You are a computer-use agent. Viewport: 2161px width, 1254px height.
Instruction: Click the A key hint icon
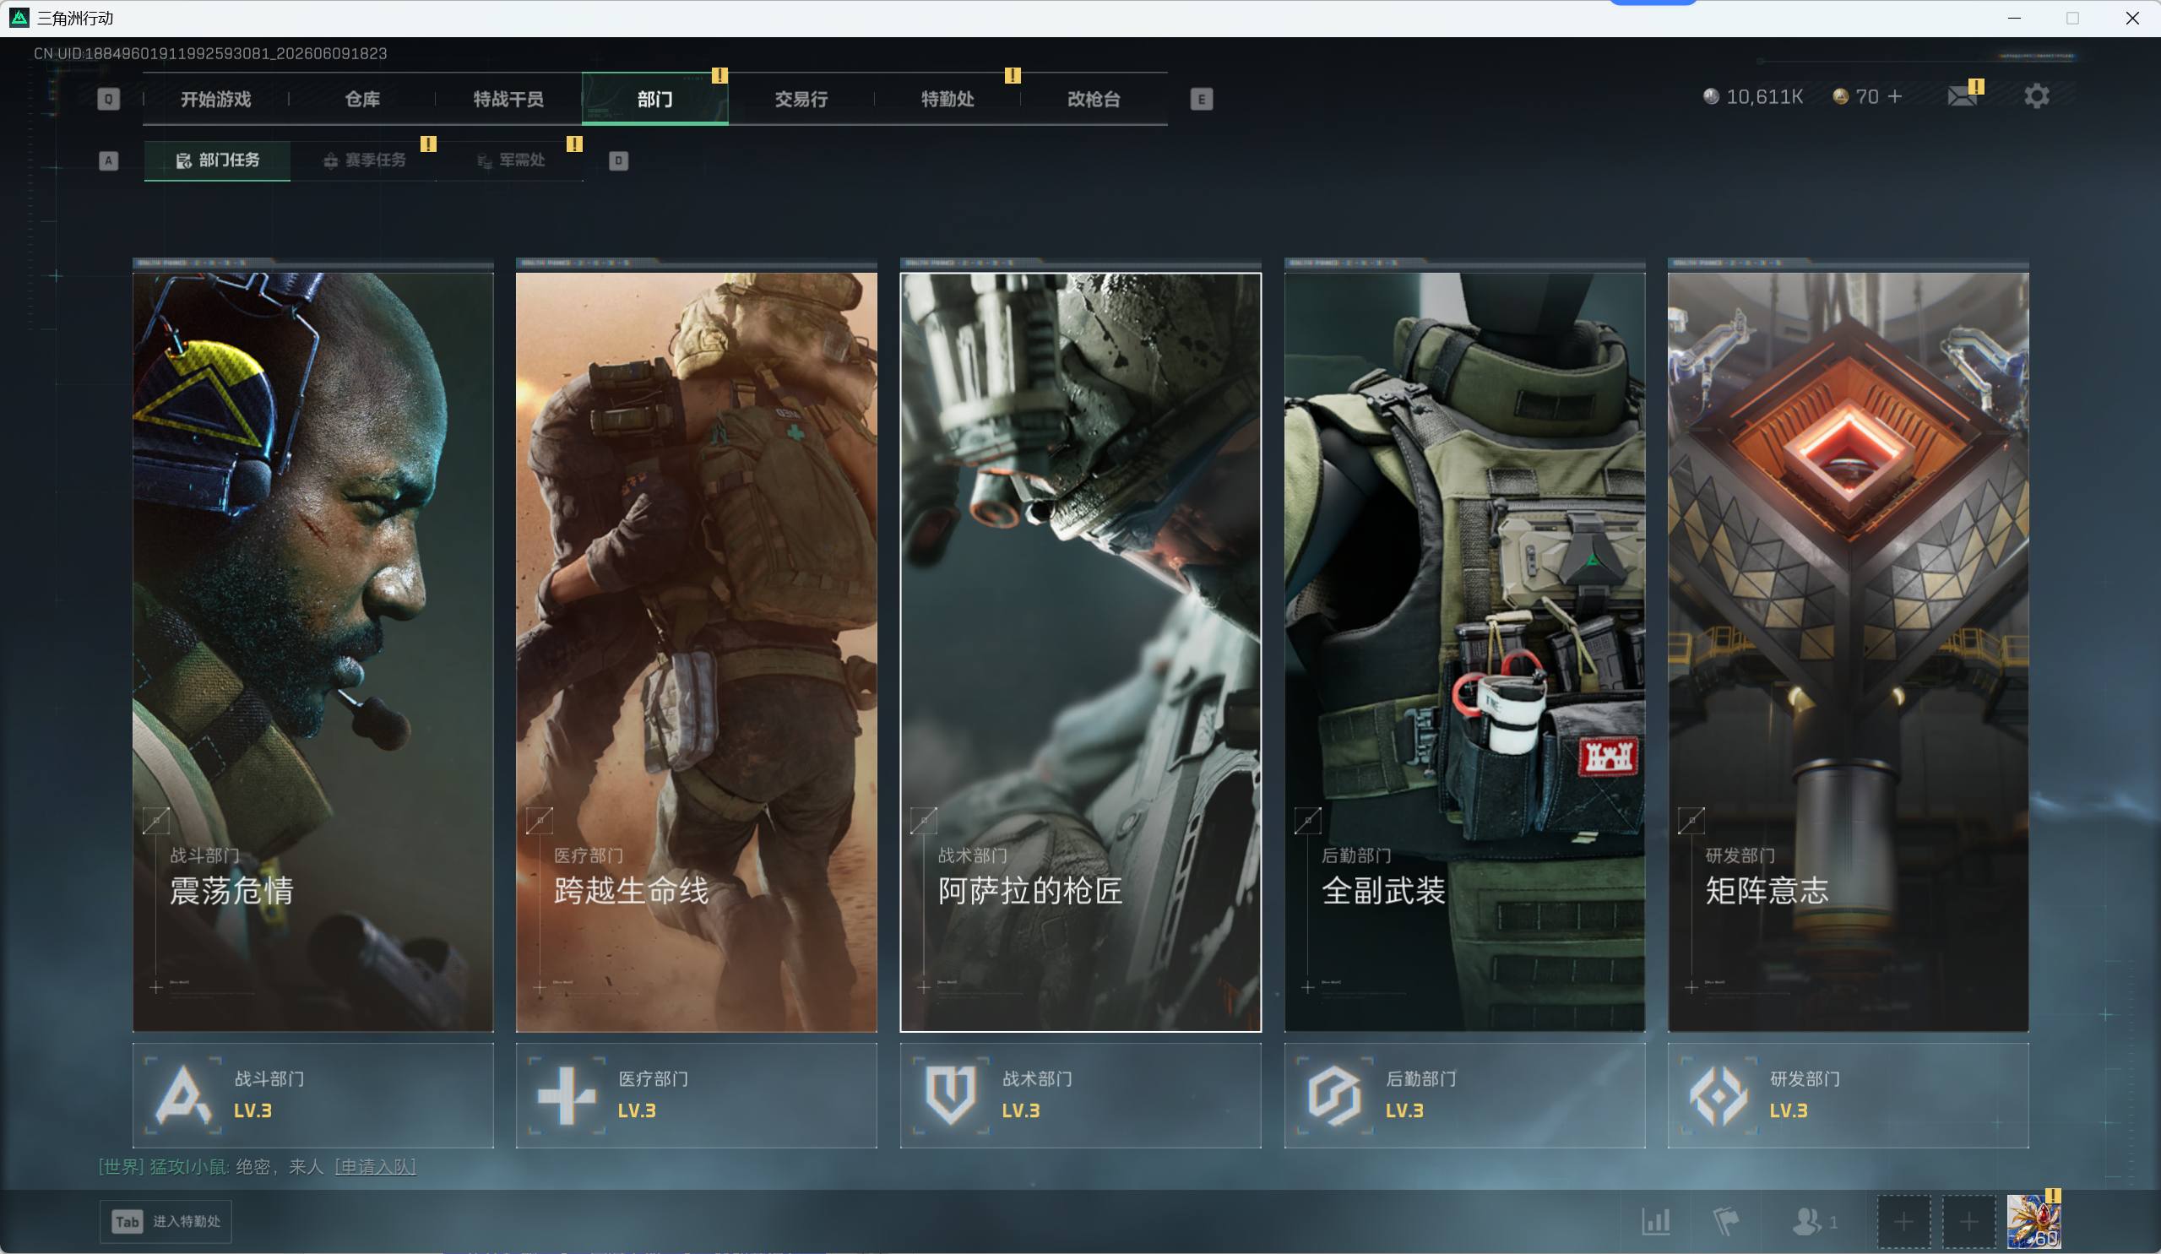(x=108, y=160)
